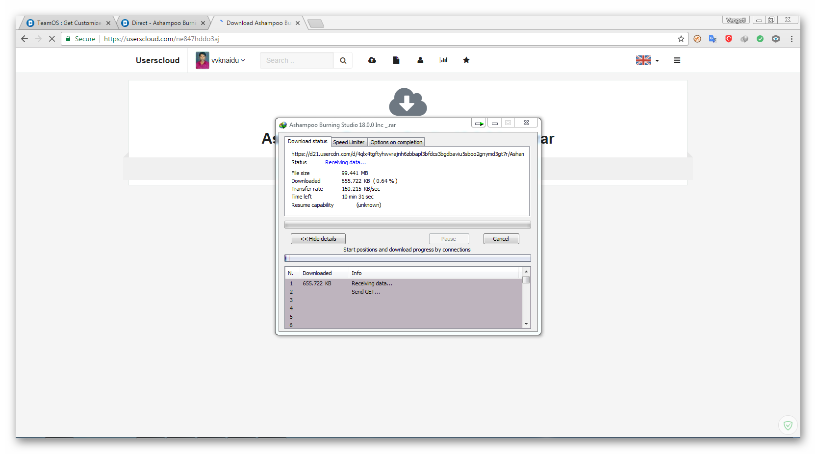The image size is (816, 454).
Task: Switch to the Speed Limiter tab
Action: [349, 142]
